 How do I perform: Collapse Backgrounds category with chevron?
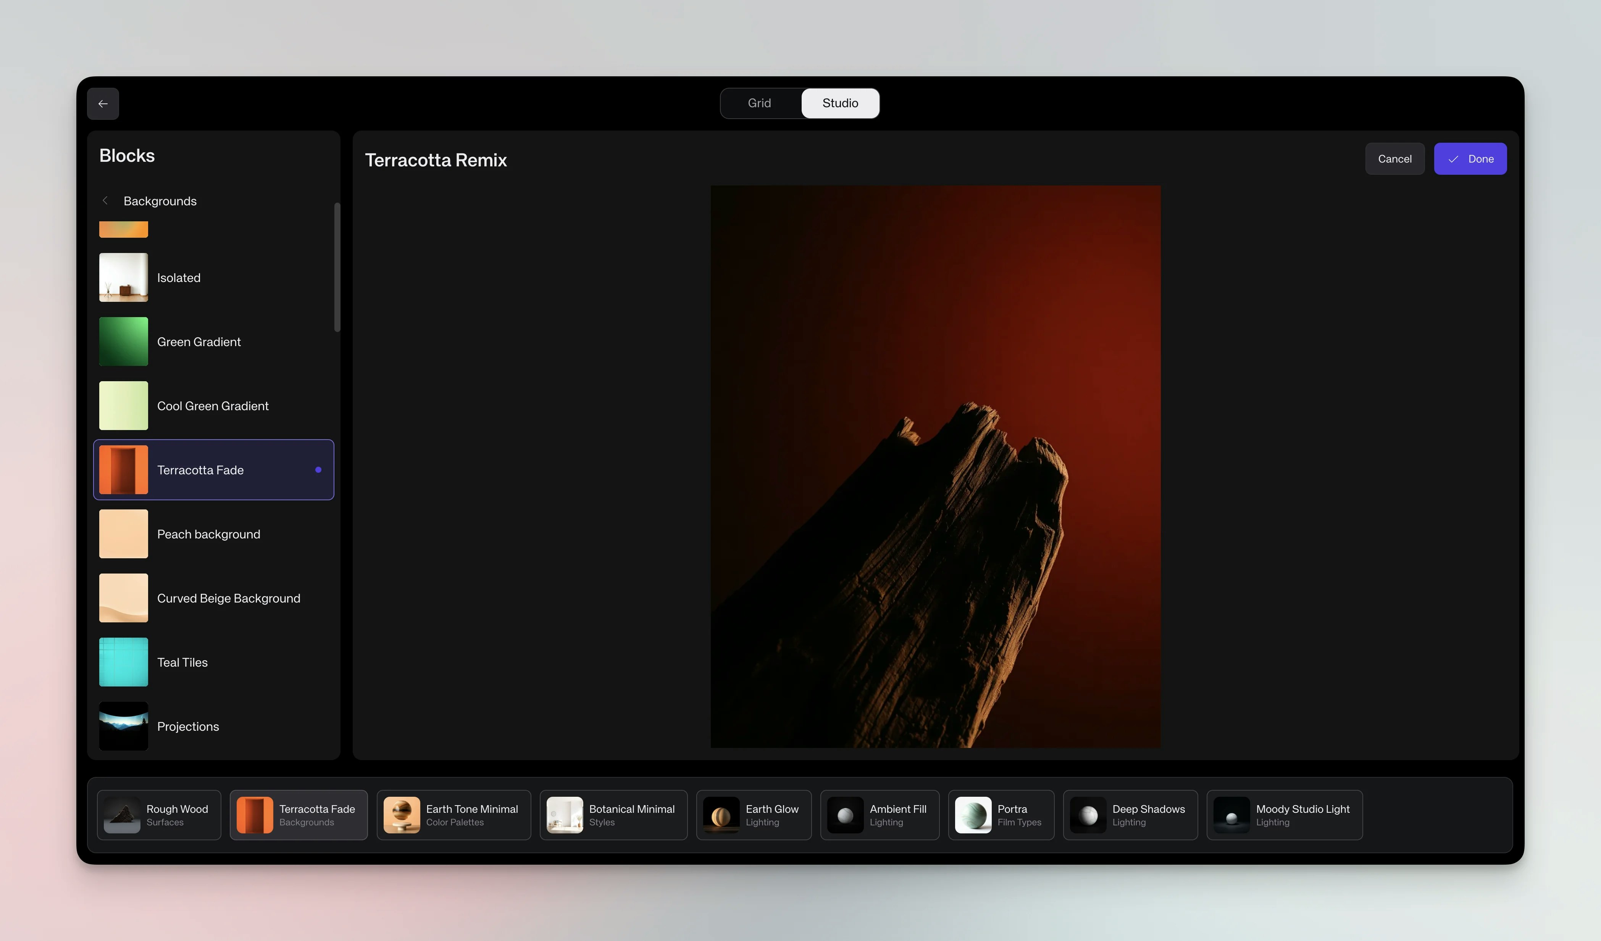(x=105, y=201)
